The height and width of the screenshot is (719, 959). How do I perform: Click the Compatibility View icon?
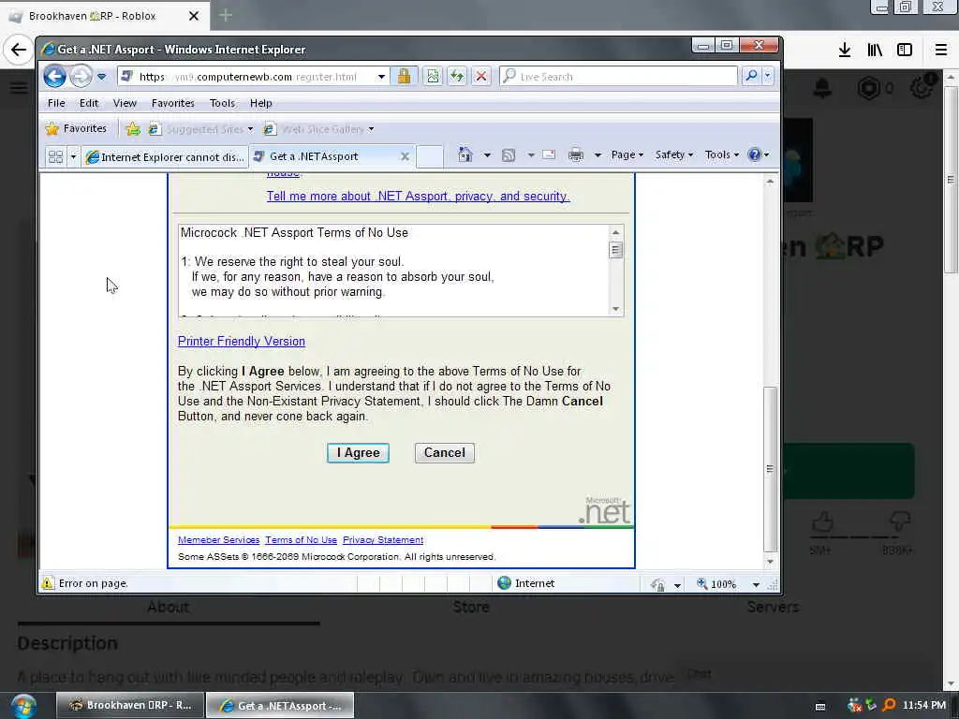point(433,76)
